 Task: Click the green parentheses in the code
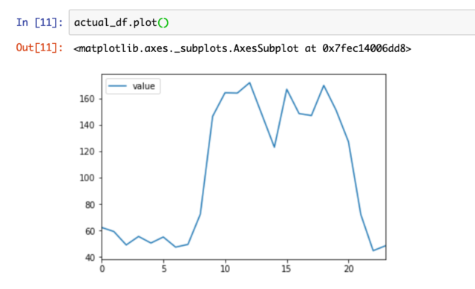click(x=163, y=23)
